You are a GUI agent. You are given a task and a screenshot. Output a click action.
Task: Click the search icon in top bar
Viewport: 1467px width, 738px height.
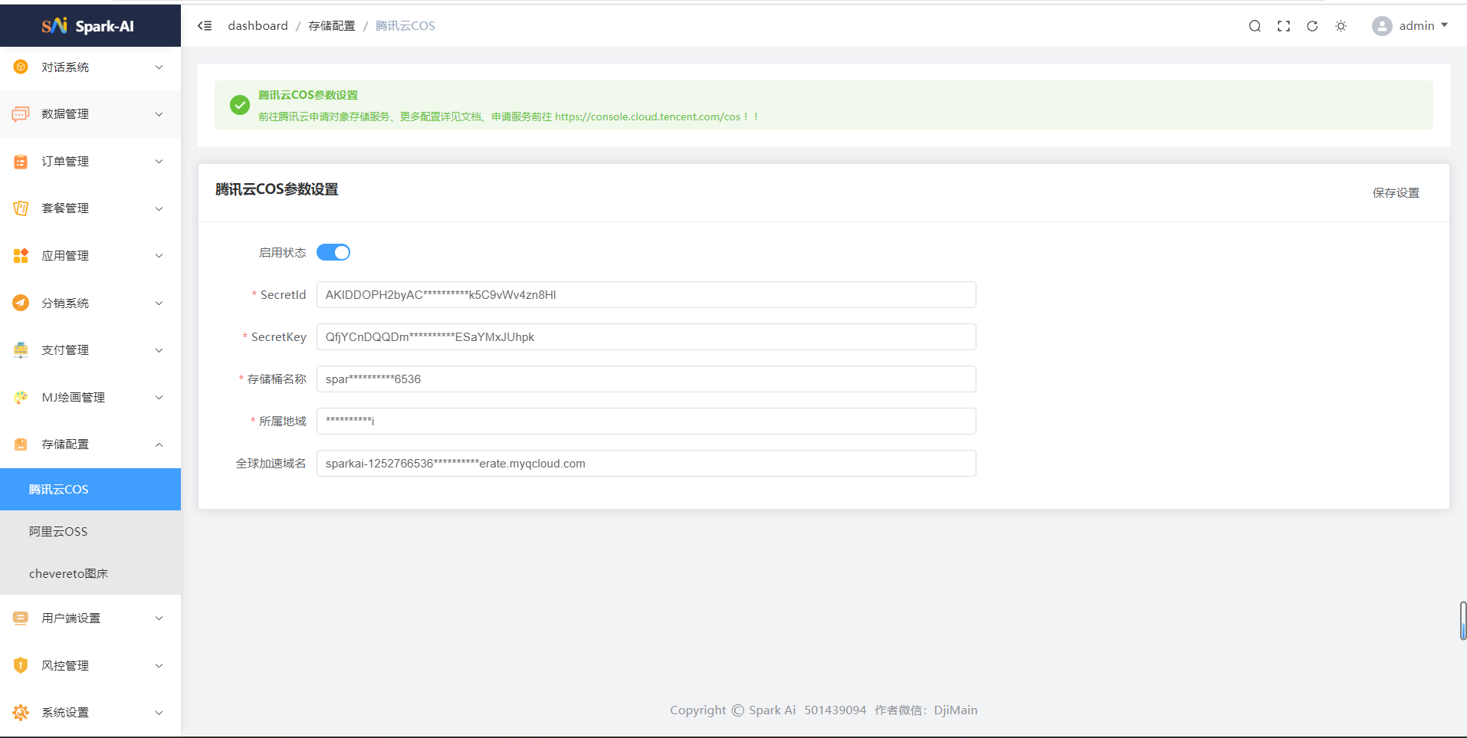click(x=1255, y=26)
